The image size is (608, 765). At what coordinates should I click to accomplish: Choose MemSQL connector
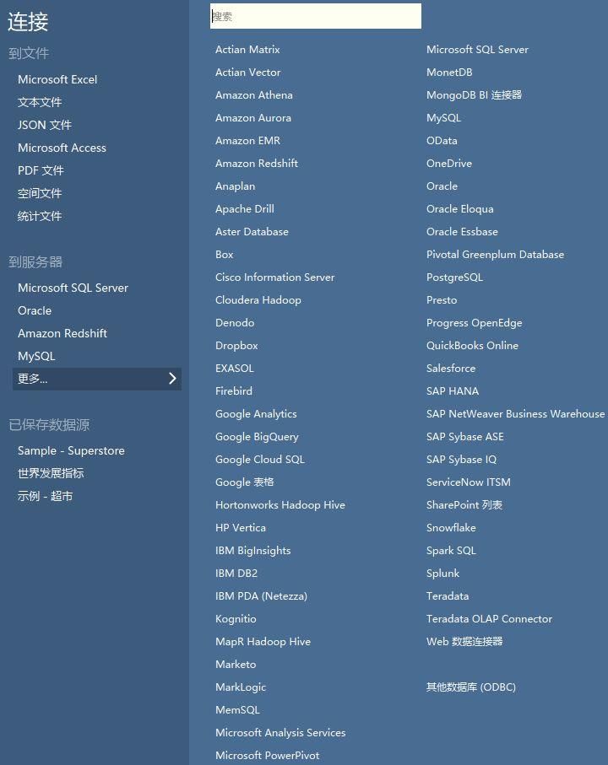[x=238, y=710]
